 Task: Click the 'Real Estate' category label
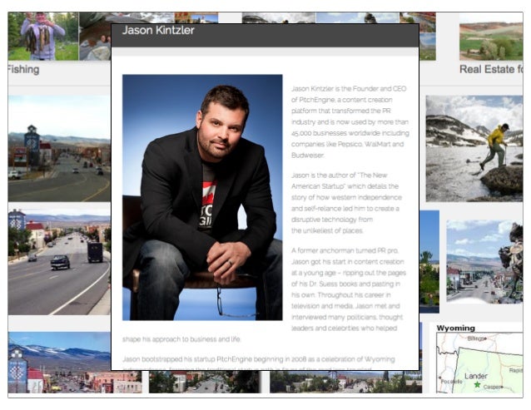coord(491,69)
